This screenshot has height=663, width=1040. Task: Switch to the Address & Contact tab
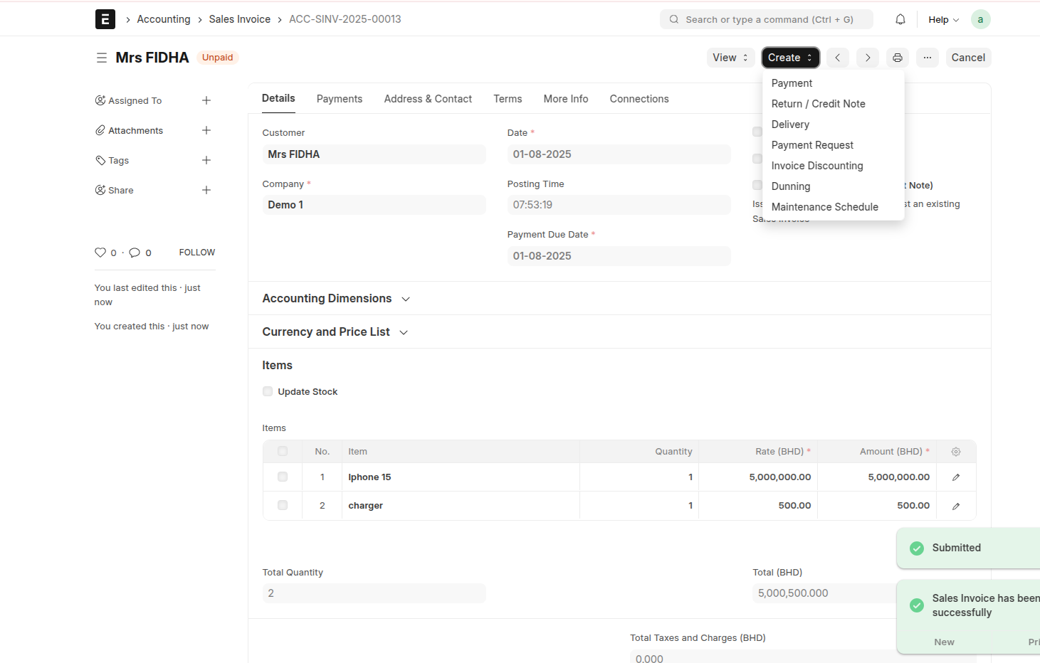[428, 99]
